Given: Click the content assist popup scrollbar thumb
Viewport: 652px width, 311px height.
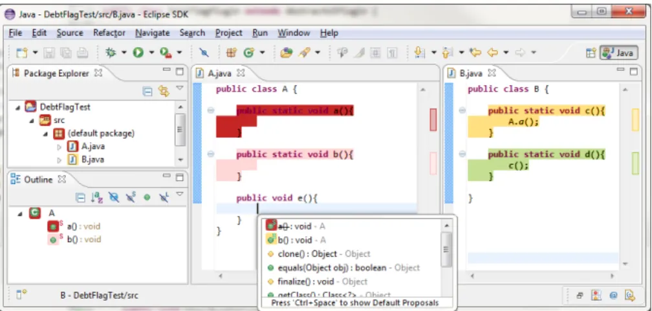Looking at the screenshot, I should (x=446, y=249).
